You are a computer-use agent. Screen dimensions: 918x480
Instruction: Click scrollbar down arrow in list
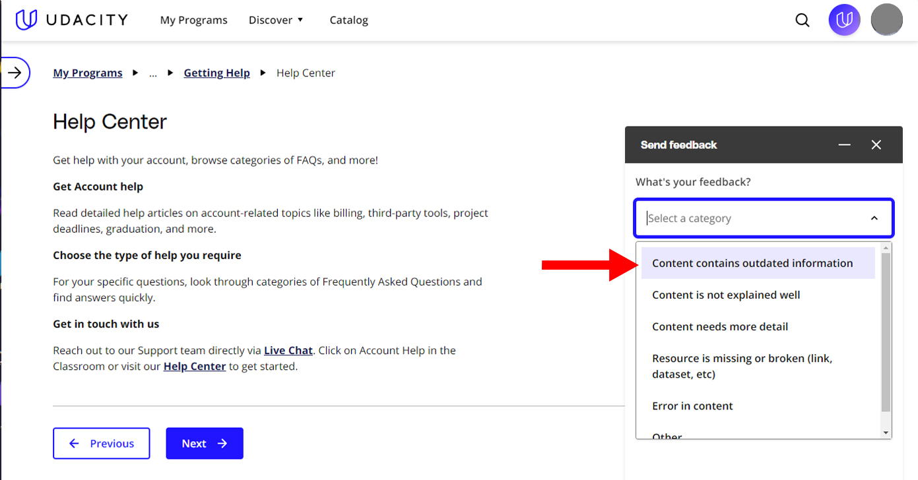coord(886,433)
